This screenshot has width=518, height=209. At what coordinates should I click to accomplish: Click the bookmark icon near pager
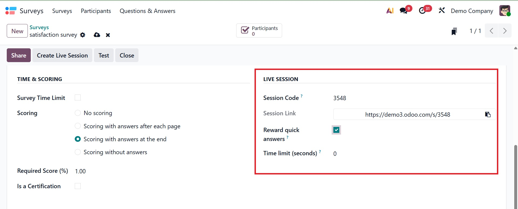[454, 31]
